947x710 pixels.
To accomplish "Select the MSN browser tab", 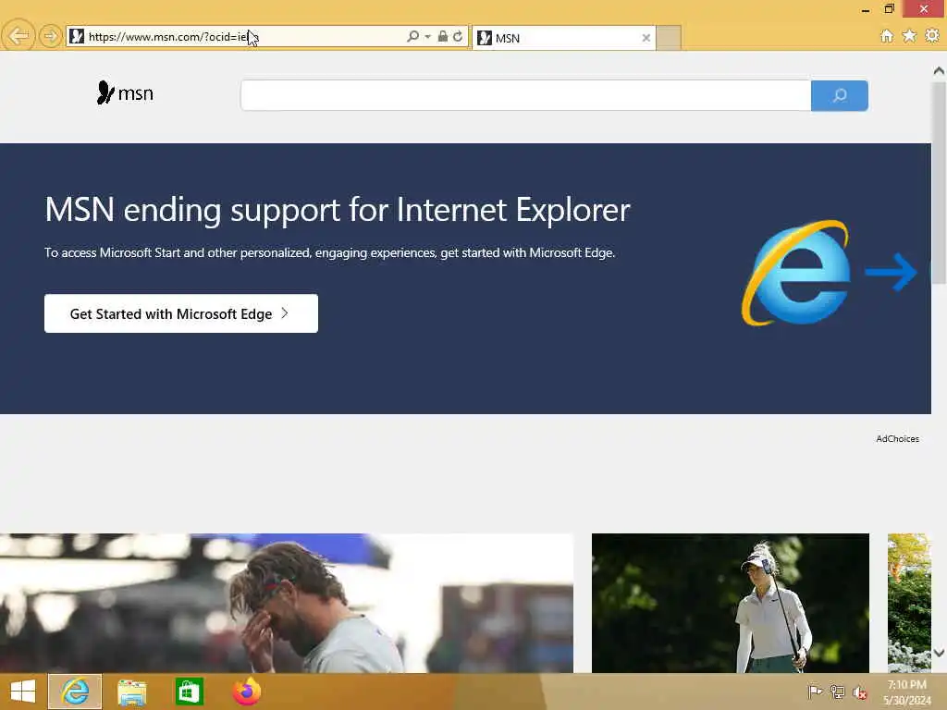I will pyautogui.click(x=563, y=38).
